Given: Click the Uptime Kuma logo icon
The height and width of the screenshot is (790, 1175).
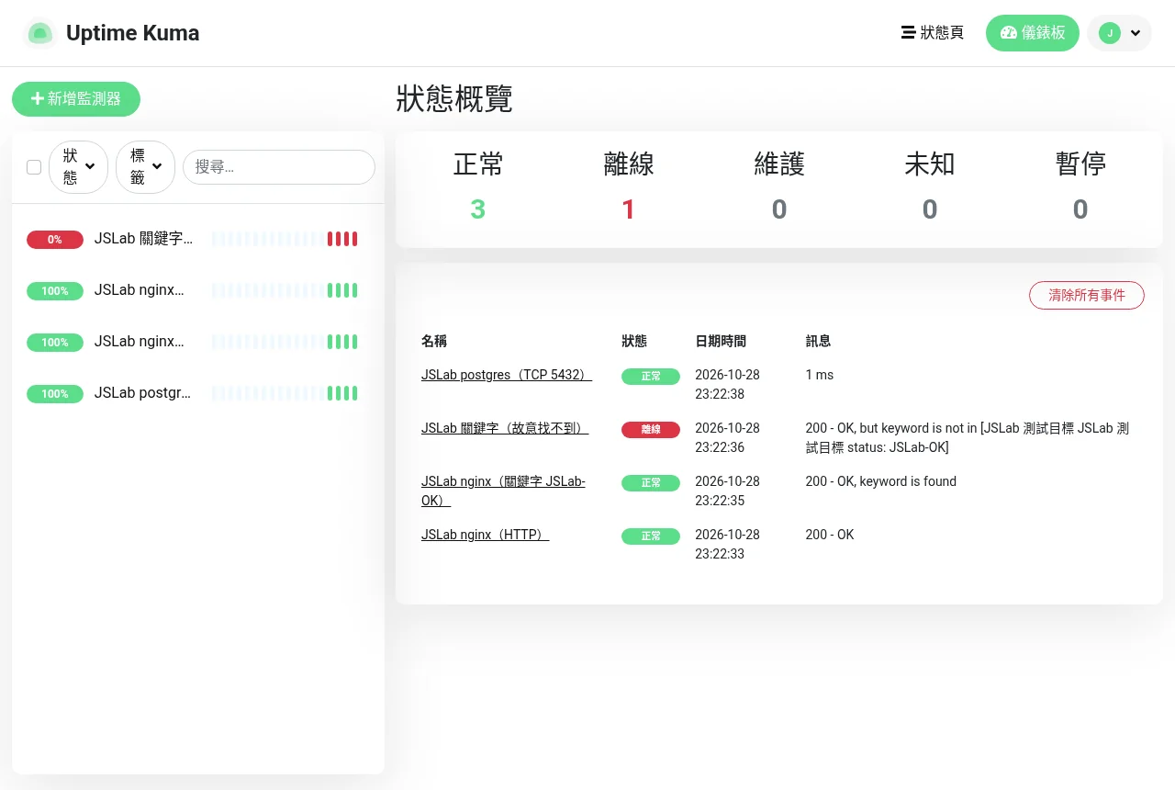Looking at the screenshot, I should [x=39, y=33].
